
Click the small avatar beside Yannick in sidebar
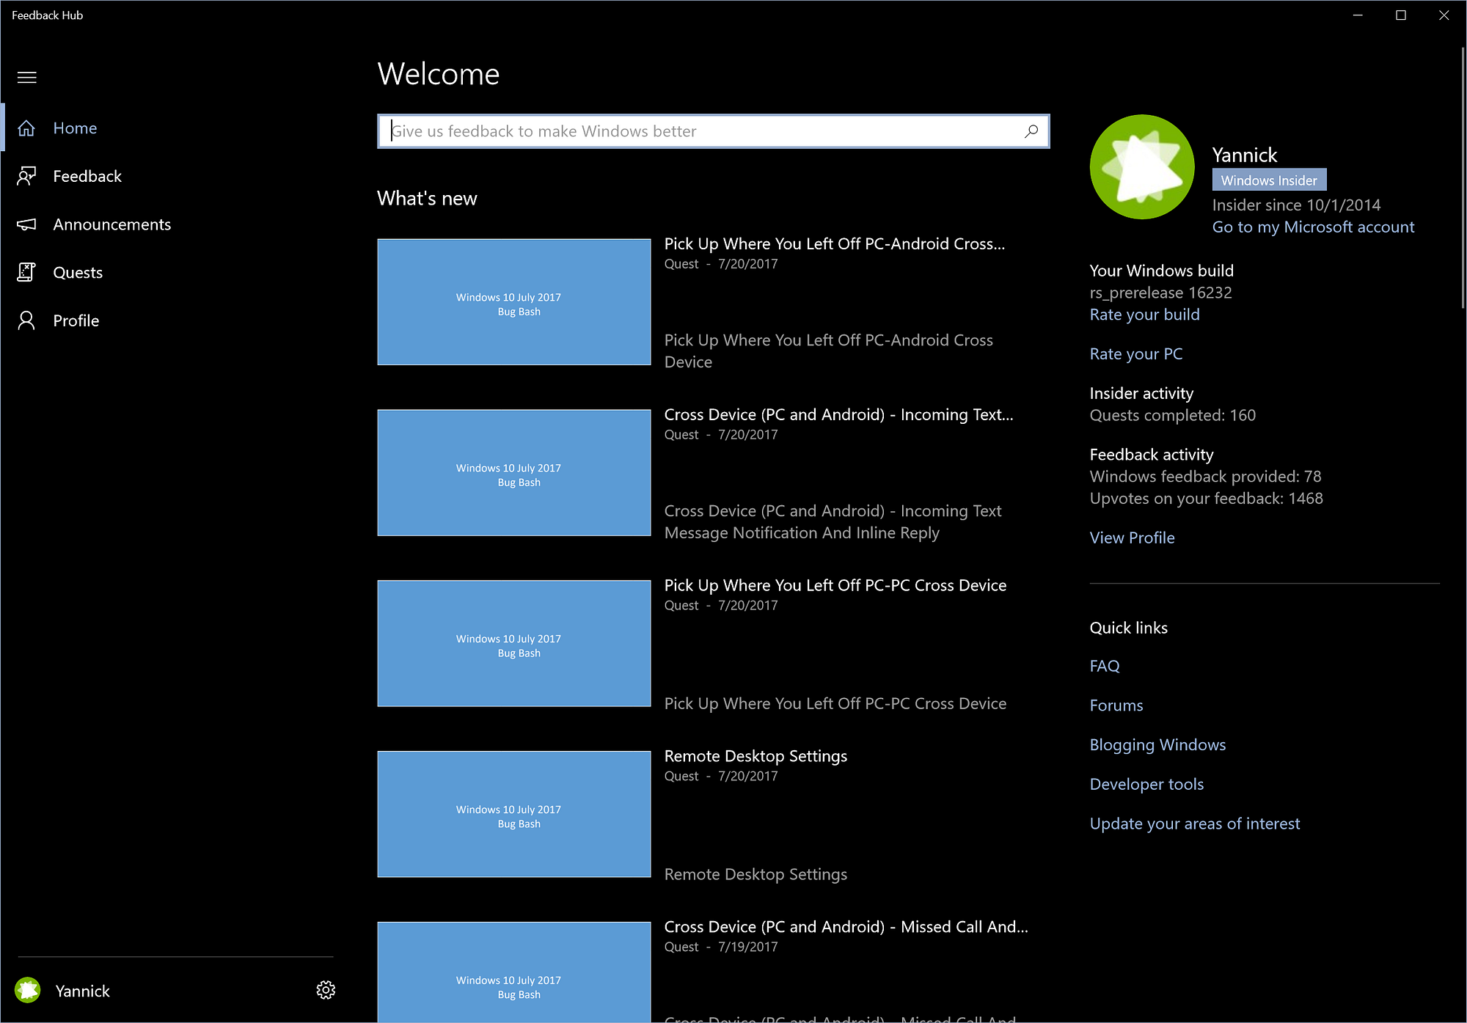pyautogui.click(x=28, y=990)
